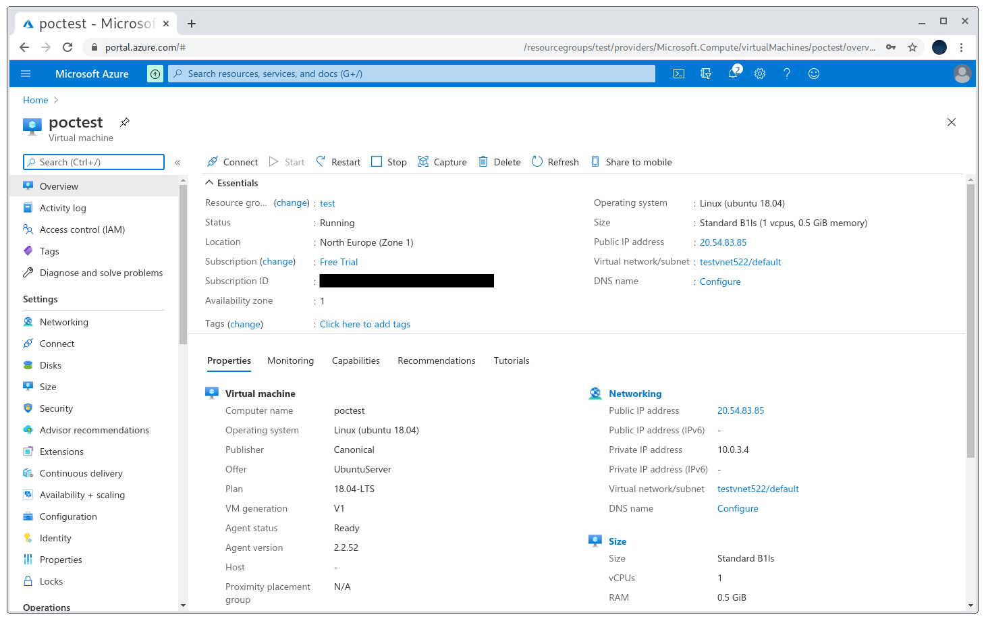986x621 pixels.
Task: Click Essentials public IP 20.54.83.85
Action: click(723, 242)
